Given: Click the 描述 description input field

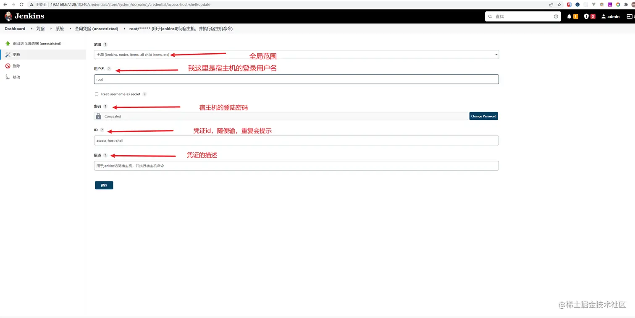Looking at the screenshot, I should (297, 166).
